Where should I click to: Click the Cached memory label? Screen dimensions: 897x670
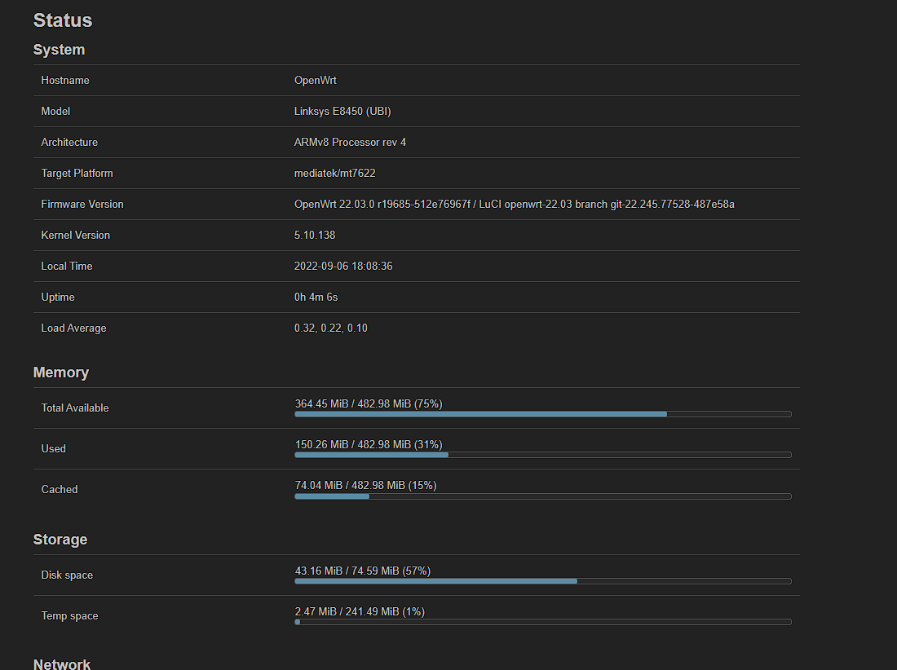[60, 489]
